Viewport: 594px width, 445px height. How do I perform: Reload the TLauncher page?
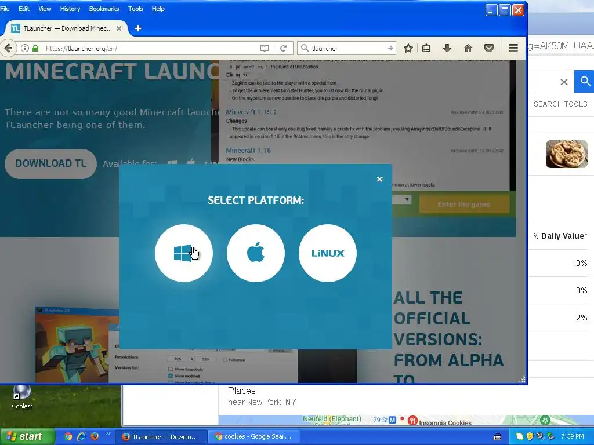pyautogui.click(x=283, y=48)
